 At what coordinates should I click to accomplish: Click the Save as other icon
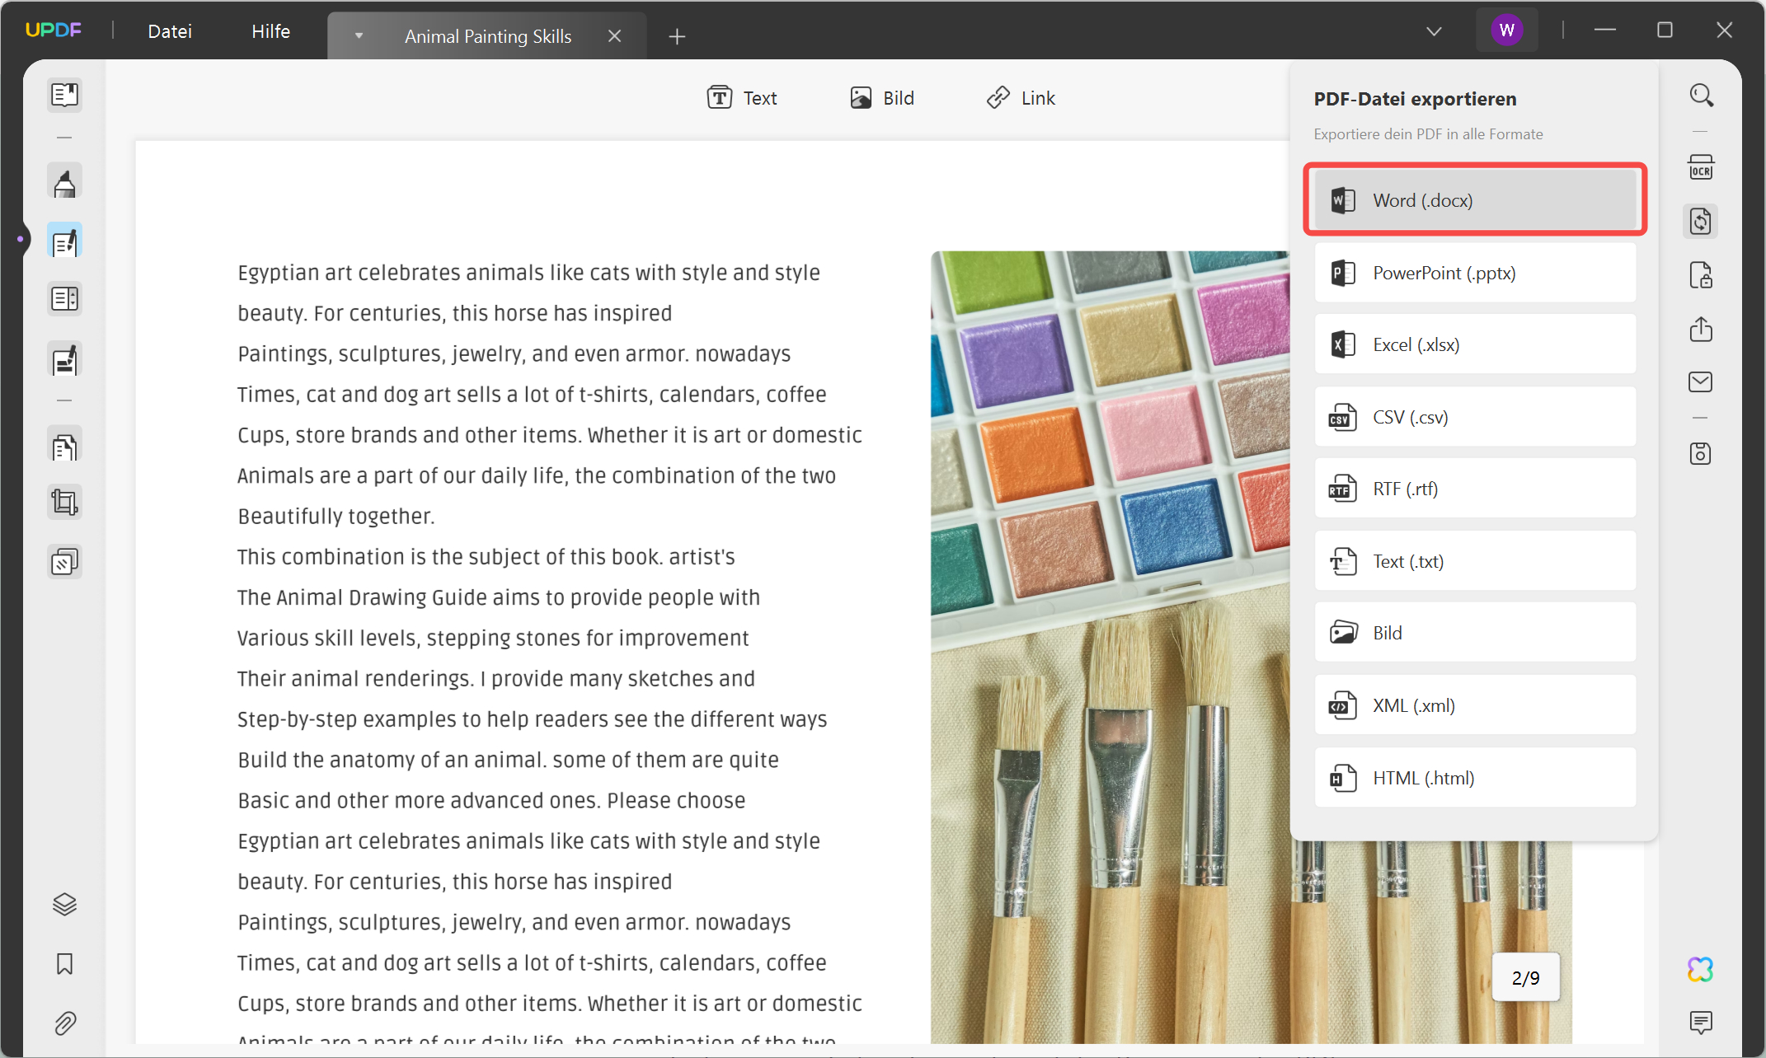point(1700,454)
